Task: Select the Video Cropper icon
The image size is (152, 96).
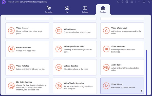Action: coord(59,31)
